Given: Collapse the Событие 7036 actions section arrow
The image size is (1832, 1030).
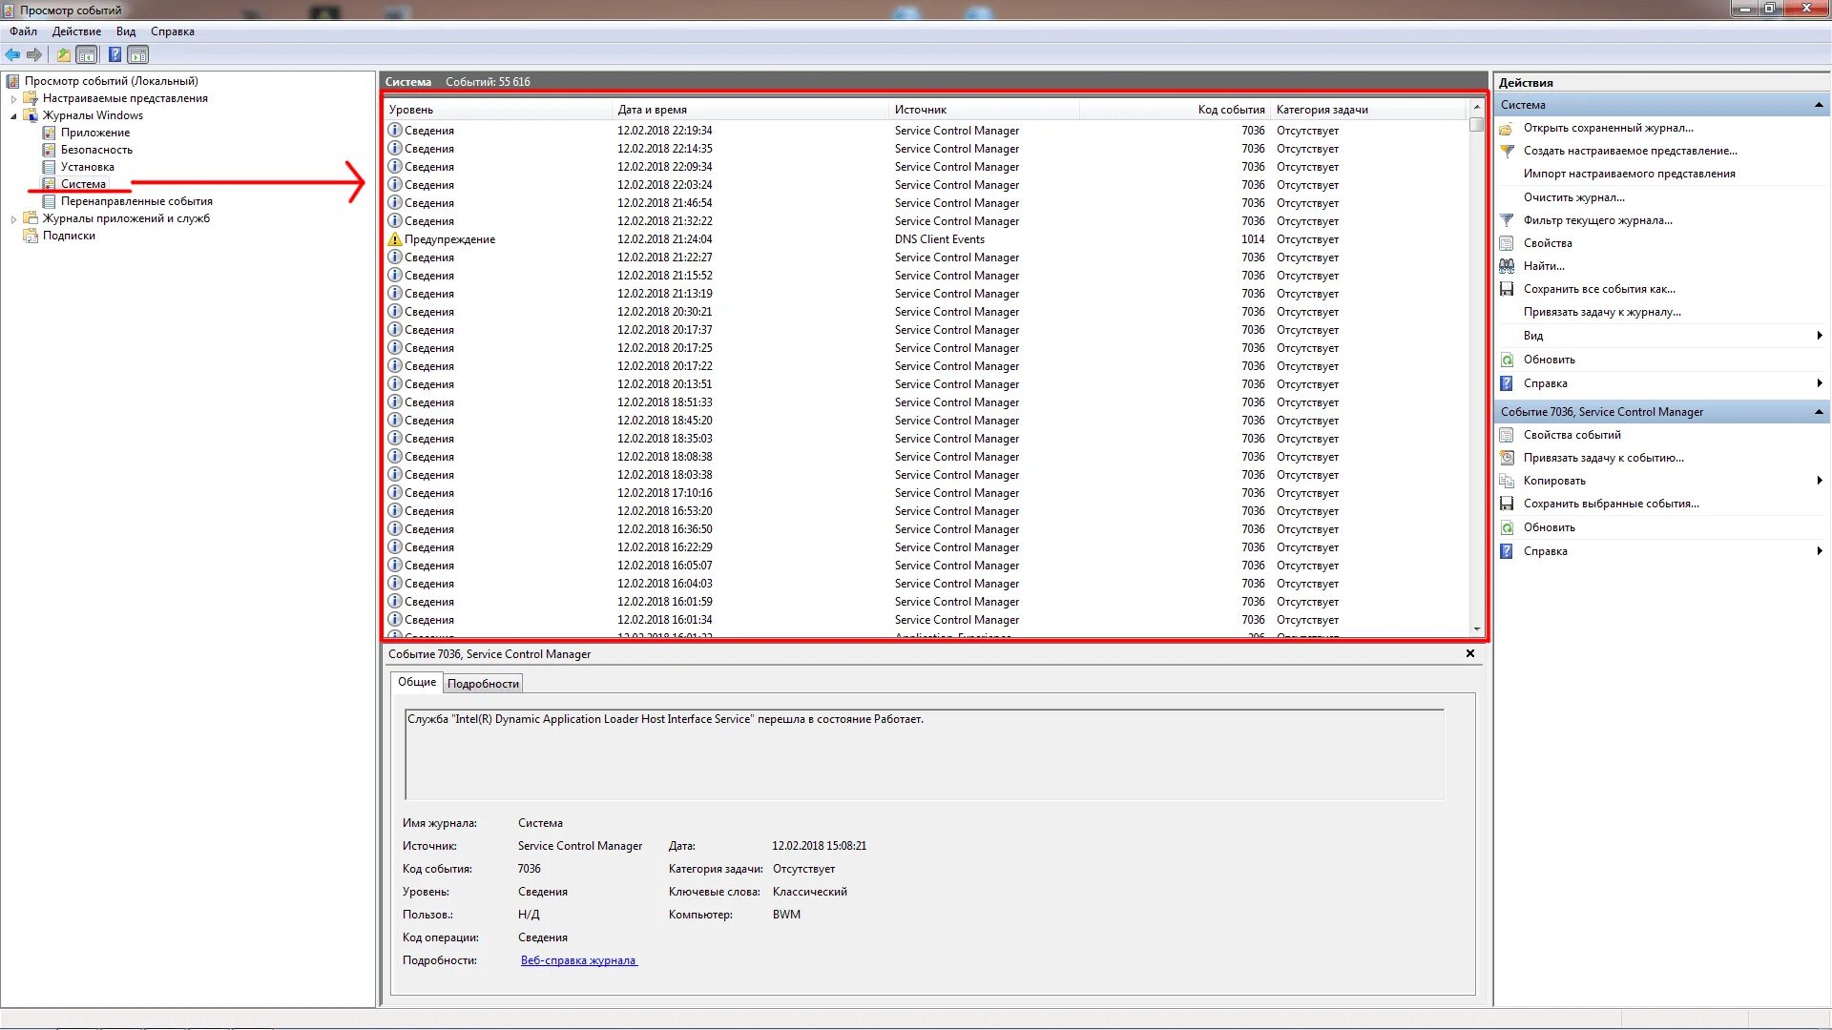Looking at the screenshot, I should coord(1819,412).
